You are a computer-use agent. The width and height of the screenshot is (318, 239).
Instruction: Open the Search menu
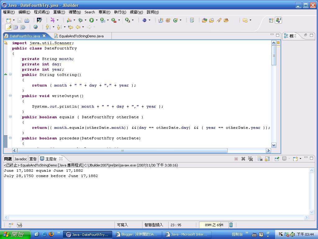pyautogui.click(x=90, y=12)
